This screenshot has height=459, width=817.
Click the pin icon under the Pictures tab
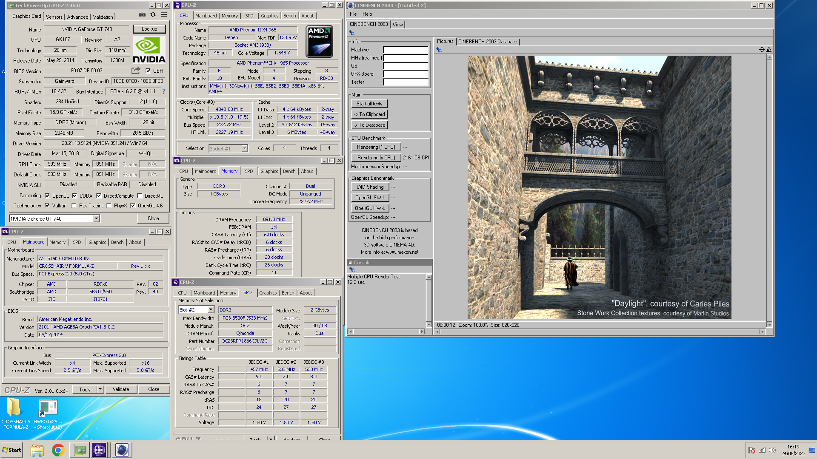pos(439,50)
